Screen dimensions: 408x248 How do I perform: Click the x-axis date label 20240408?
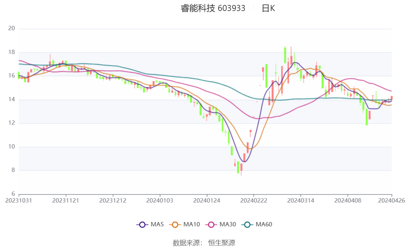coord(348,200)
